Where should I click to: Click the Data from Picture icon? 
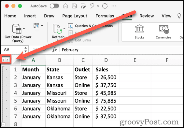[x=36, y=26]
